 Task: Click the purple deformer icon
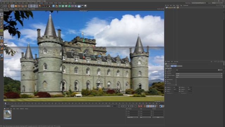[76, 6]
